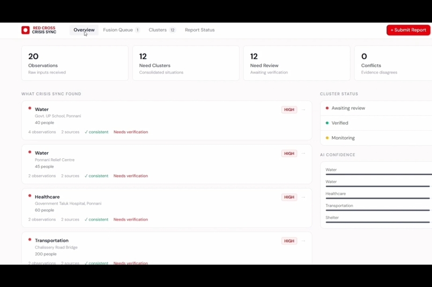This screenshot has height=287, width=432.
Task: Click '4 observations' on the first Water card
Action: tap(42, 132)
